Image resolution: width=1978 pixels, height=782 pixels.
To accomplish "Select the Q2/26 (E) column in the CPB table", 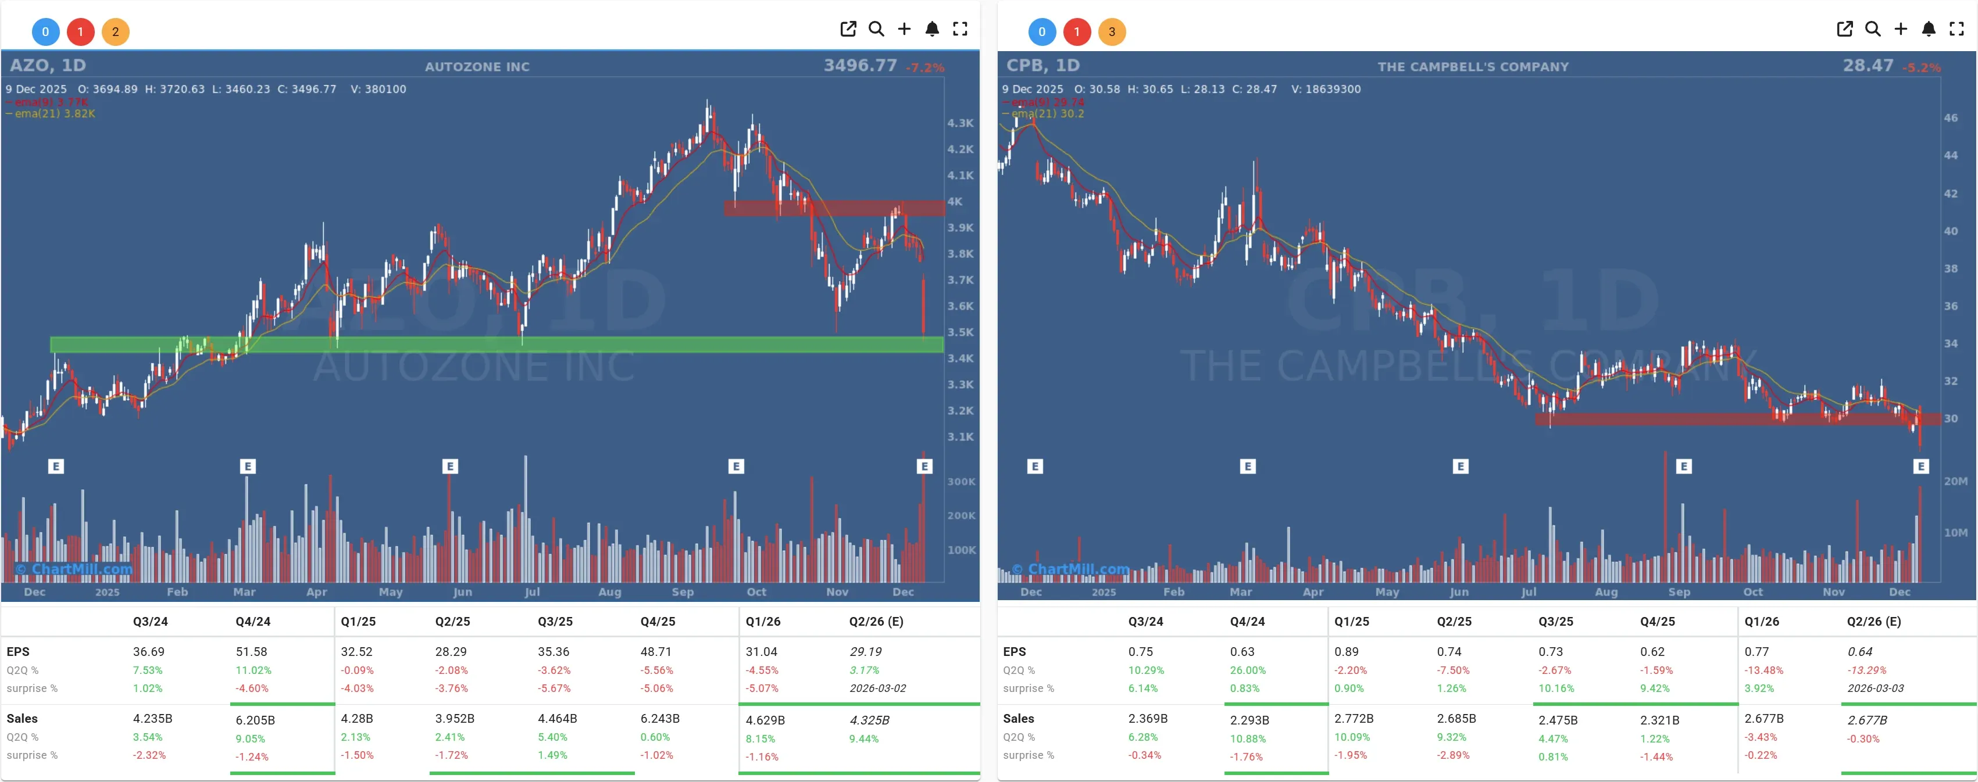I will (1875, 621).
